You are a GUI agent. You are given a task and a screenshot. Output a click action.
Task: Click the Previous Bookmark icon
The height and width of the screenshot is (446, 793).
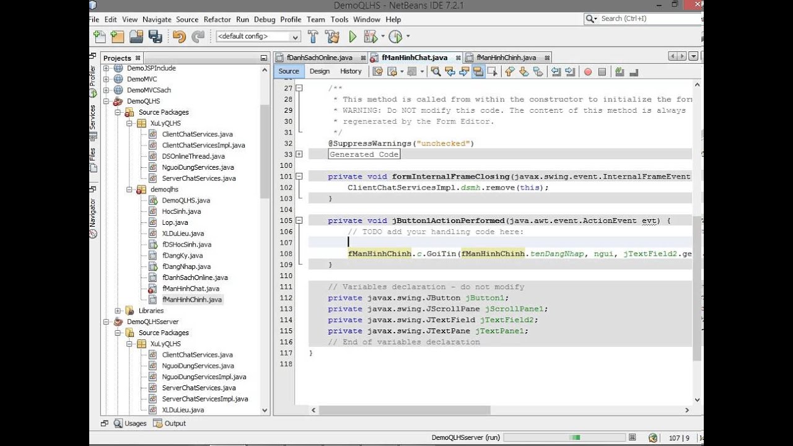pyautogui.click(x=510, y=72)
